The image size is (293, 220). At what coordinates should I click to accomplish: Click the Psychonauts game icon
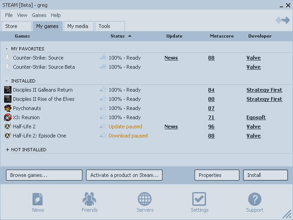click(8, 108)
